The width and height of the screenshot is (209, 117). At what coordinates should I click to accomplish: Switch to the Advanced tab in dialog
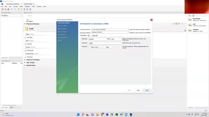[x=95, y=36]
